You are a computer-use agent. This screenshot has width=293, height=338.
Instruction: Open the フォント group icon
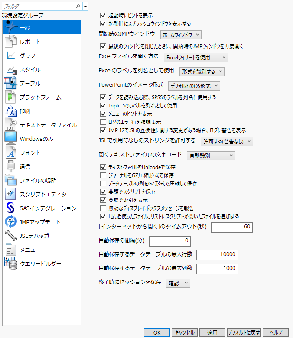coord(11,153)
